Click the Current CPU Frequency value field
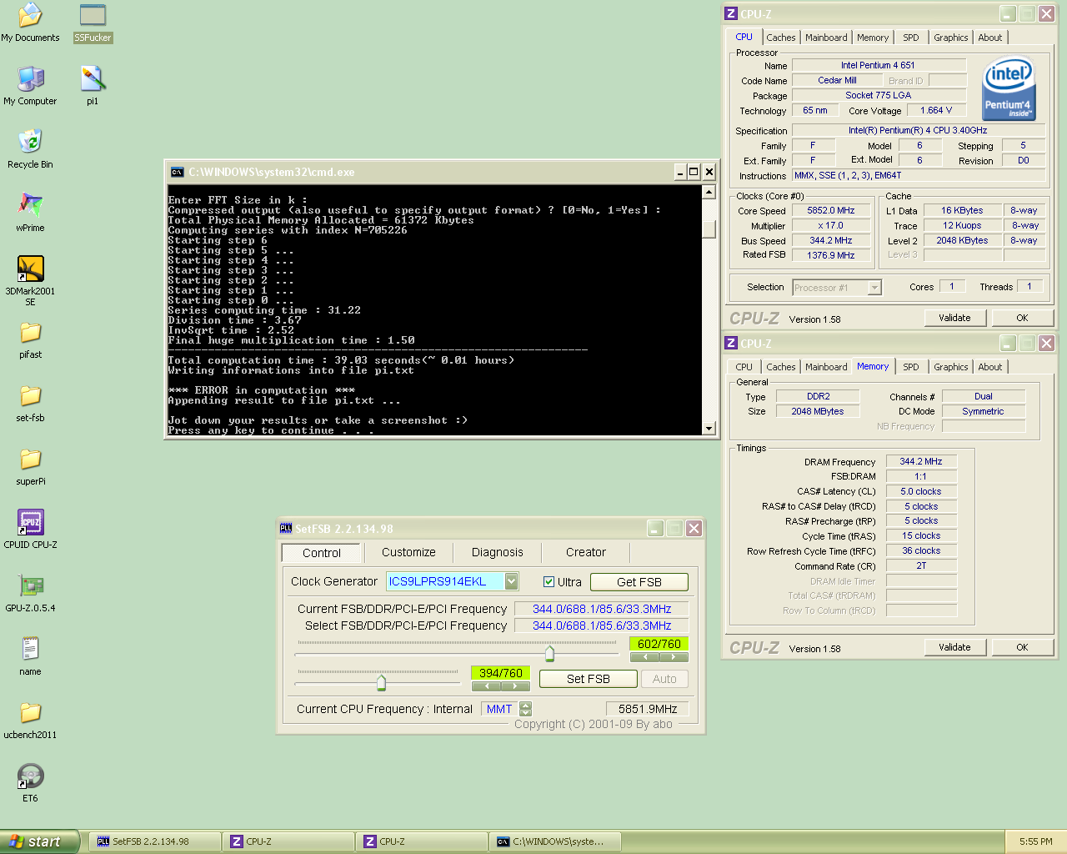The width and height of the screenshot is (1067, 854). pos(648,709)
